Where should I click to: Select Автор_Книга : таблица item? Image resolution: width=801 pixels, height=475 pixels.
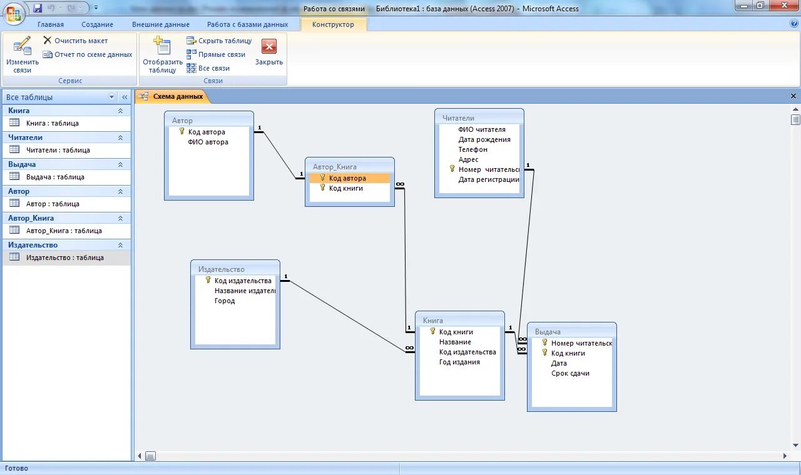[66, 231]
